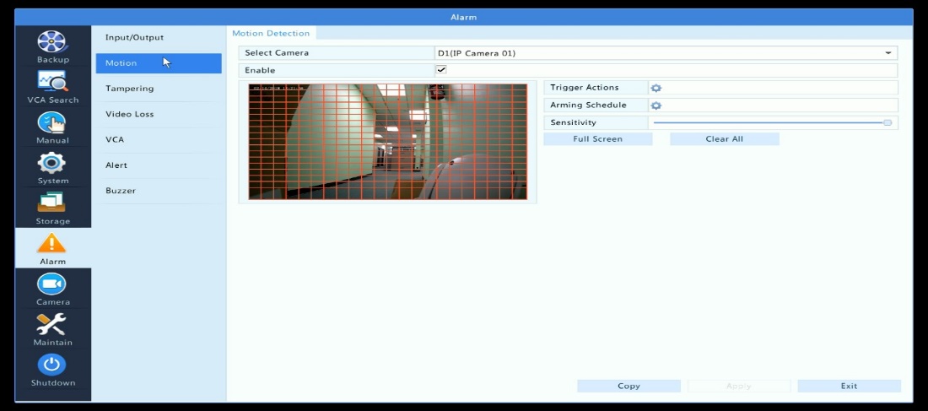
Task: Go to the Storage section
Action: [52, 204]
